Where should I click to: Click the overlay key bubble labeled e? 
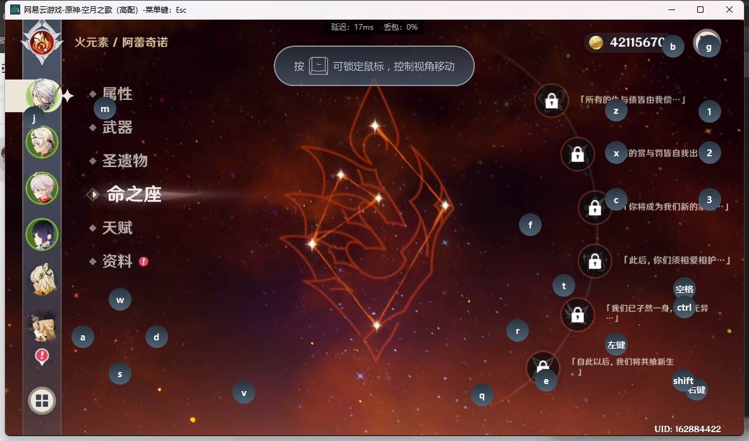coord(546,382)
